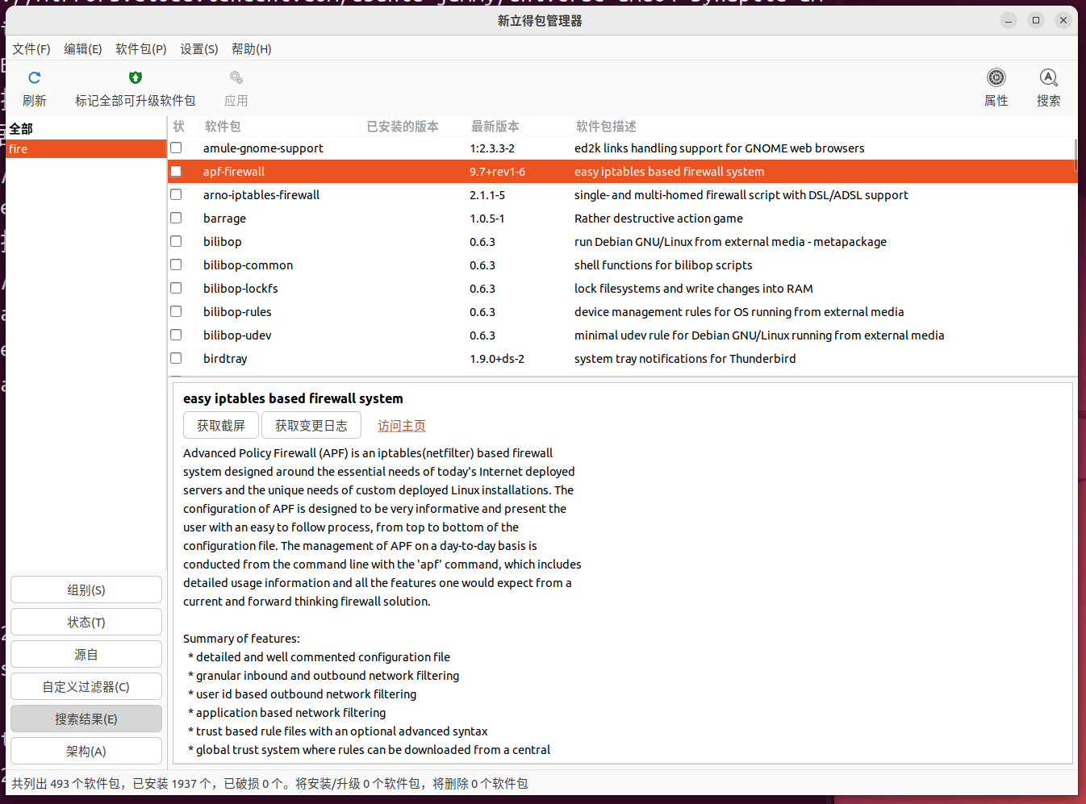Screen dimensions: 1086x804
Task: Open the 帮助(H) menu
Action: [x=252, y=49]
